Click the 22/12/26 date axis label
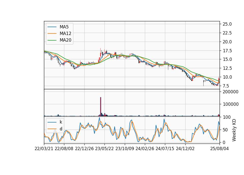Screen dimensions: 244x175 point(84,149)
